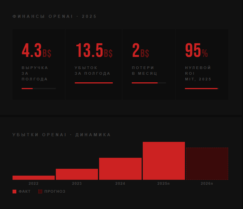Image resolution: width=243 pixels, height=209 pixels.
Task: Click progress bar under НУЛЕВОЙ ROI
Action: [x=202, y=88]
